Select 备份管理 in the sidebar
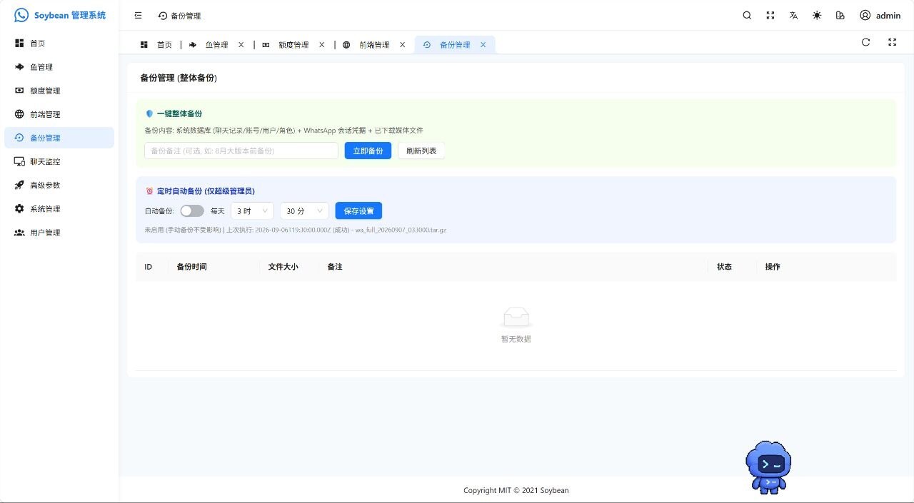The height and width of the screenshot is (503, 914). click(59, 138)
